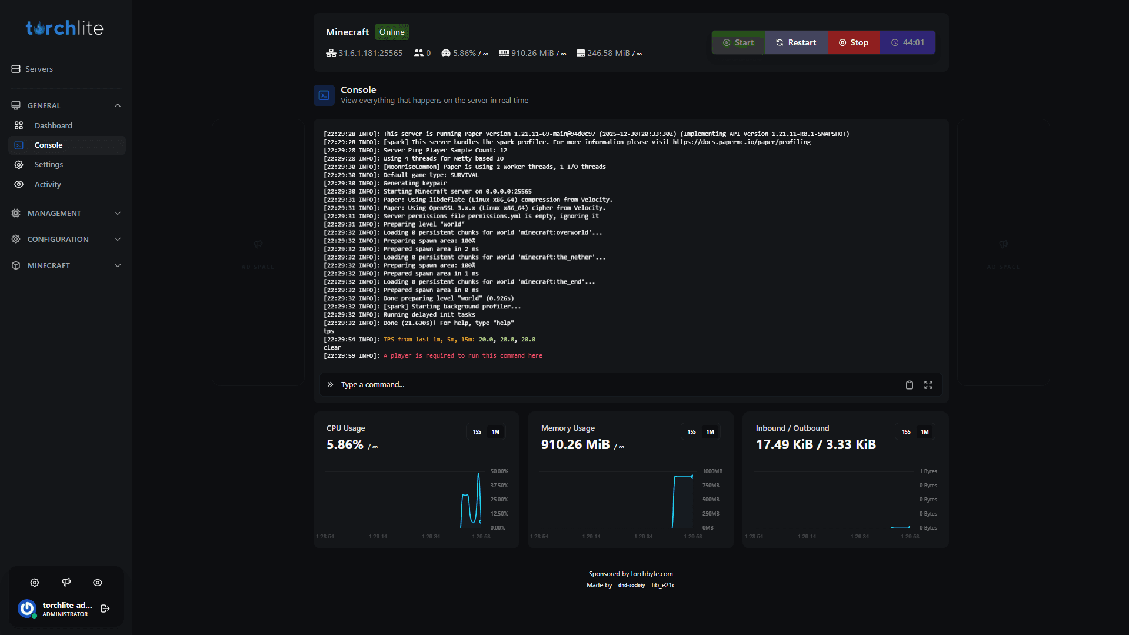1129x635 pixels.
Task: Click the 44:01 timer button
Action: coord(908,42)
